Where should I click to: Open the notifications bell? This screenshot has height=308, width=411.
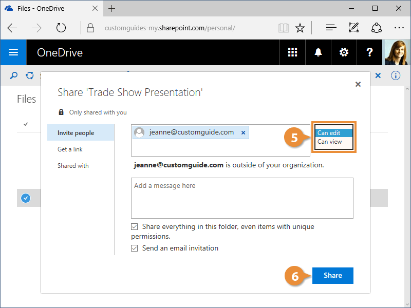tap(318, 52)
